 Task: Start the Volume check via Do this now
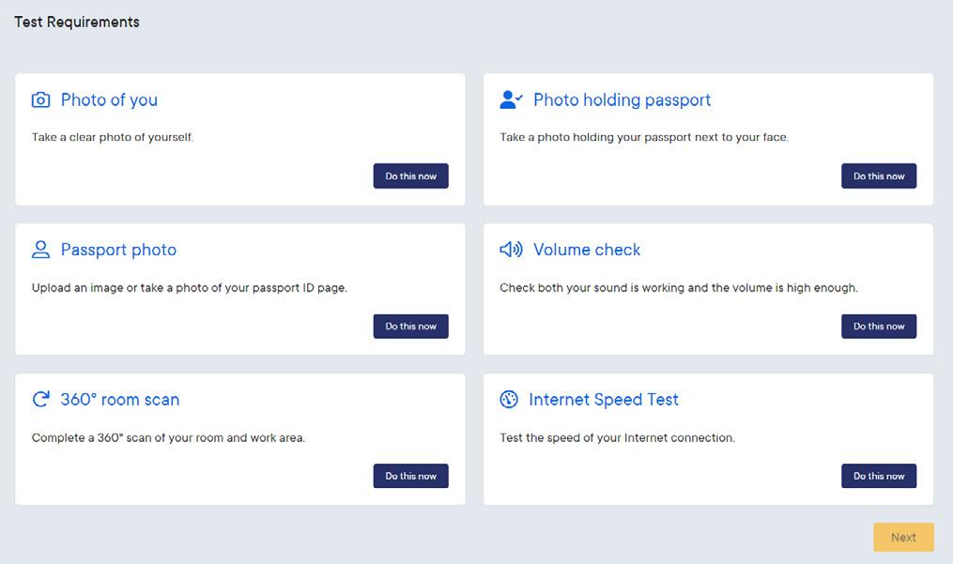[x=878, y=327]
